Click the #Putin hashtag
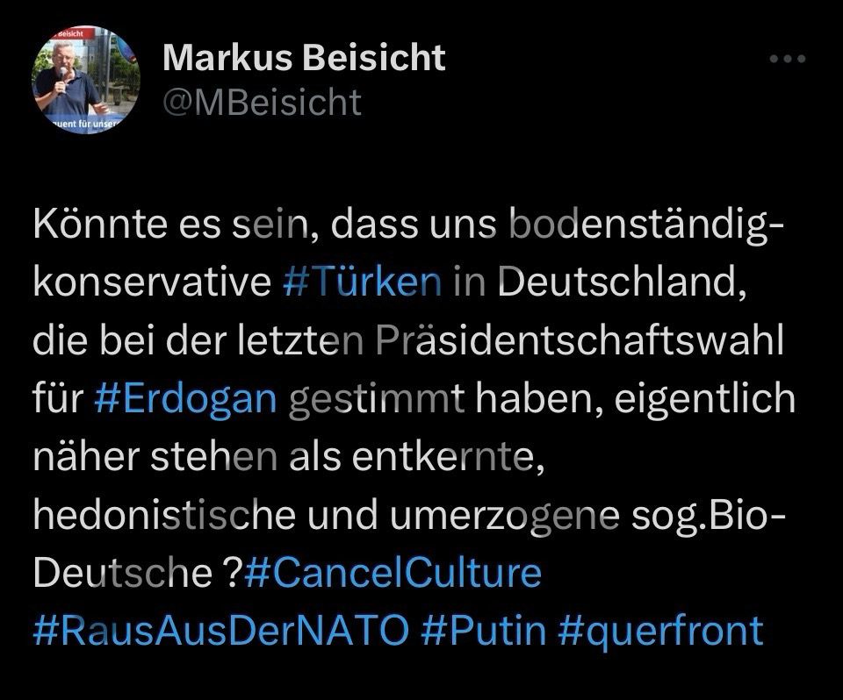 [x=485, y=632]
